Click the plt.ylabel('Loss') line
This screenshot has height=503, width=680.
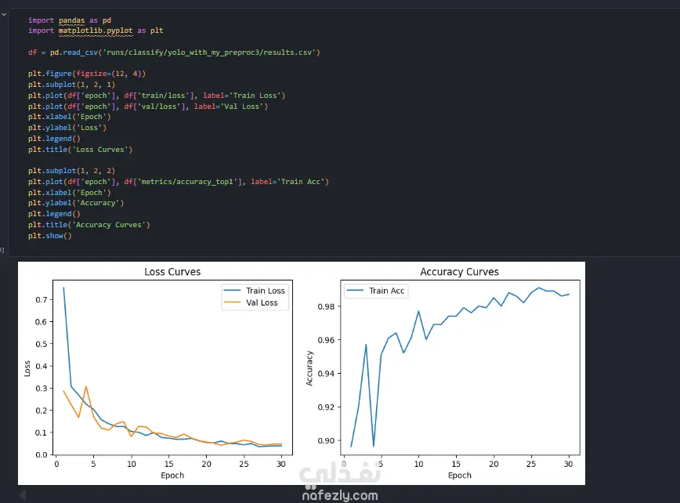(67, 128)
